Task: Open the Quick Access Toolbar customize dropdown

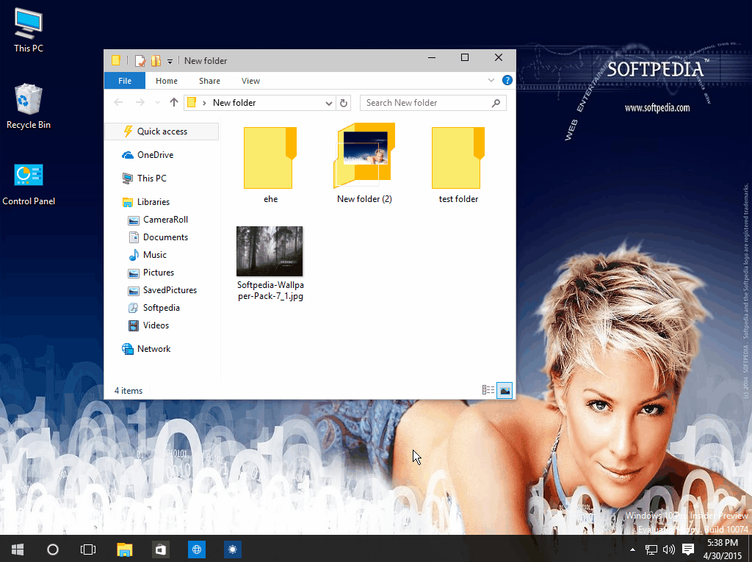Action: point(170,60)
